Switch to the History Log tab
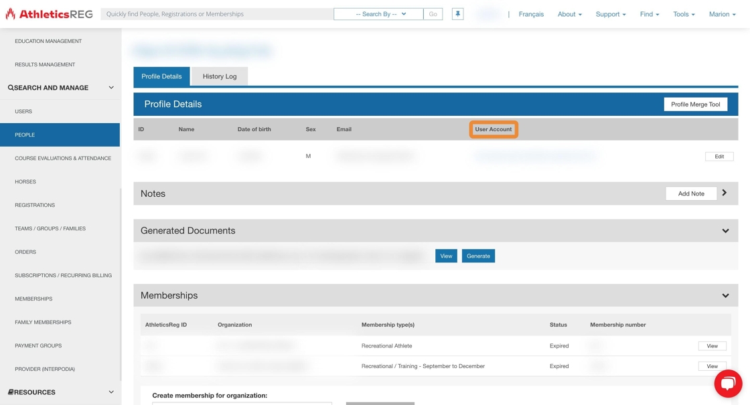This screenshot has width=750, height=405. [x=220, y=76]
